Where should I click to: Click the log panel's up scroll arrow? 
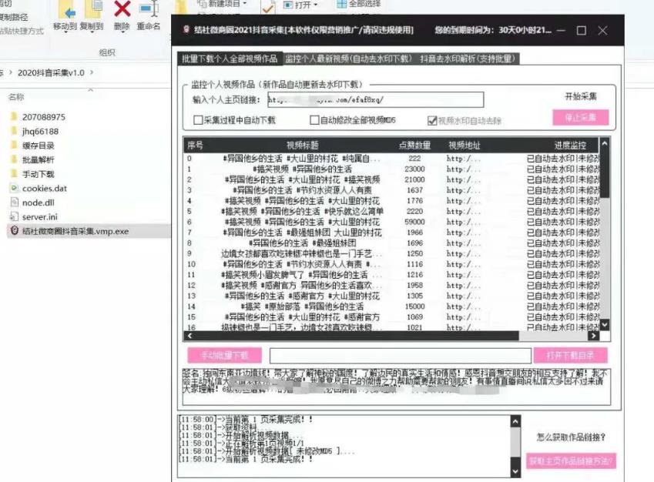pyautogui.click(x=515, y=421)
